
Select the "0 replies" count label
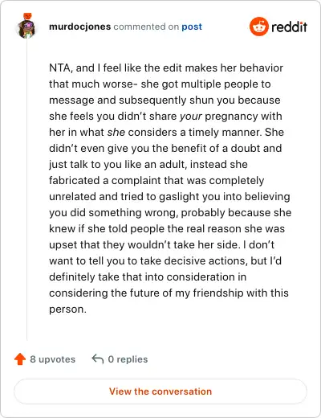pyautogui.click(x=128, y=359)
